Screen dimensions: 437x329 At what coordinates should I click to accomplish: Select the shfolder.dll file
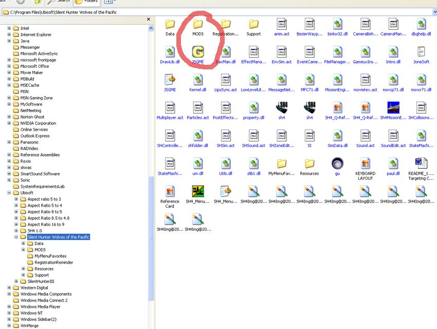click(198, 136)
